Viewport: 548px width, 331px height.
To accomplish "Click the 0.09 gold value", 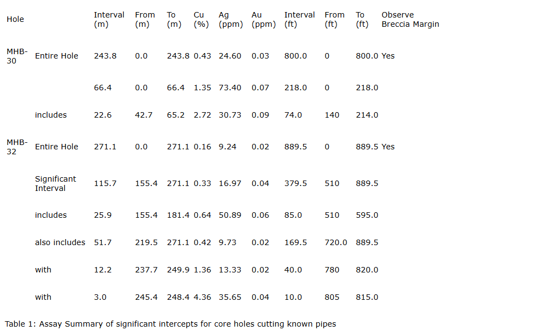I will (260, 115).
